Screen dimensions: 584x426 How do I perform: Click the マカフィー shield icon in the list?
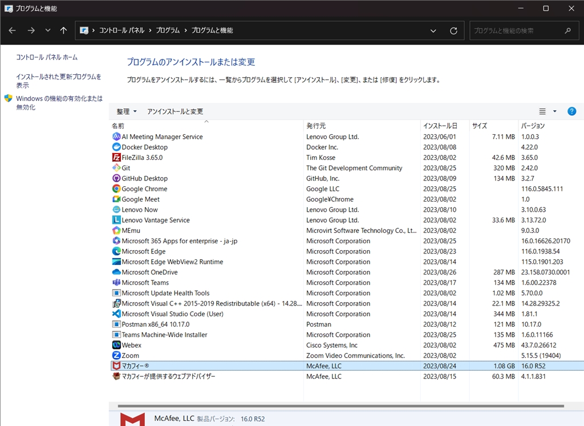(x=116, y=366)
